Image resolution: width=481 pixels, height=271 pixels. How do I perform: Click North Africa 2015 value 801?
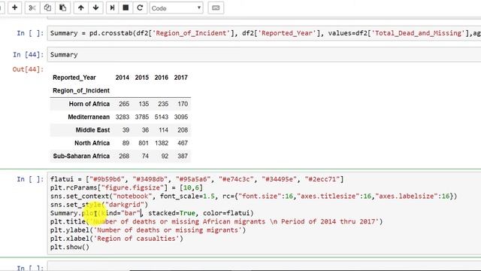point(144,143)
